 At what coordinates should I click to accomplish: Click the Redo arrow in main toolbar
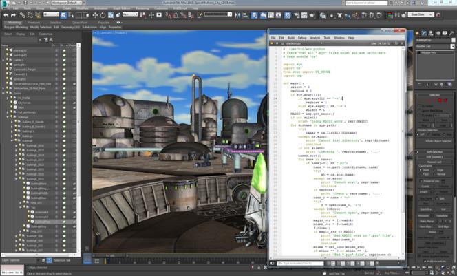click(13, 15)
